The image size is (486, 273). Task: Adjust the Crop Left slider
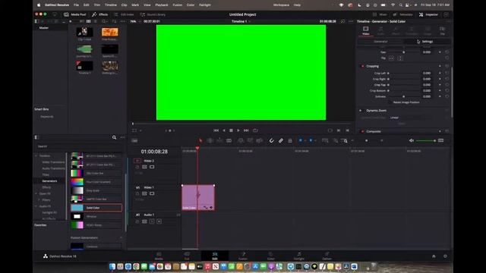(x=403, y=74)
